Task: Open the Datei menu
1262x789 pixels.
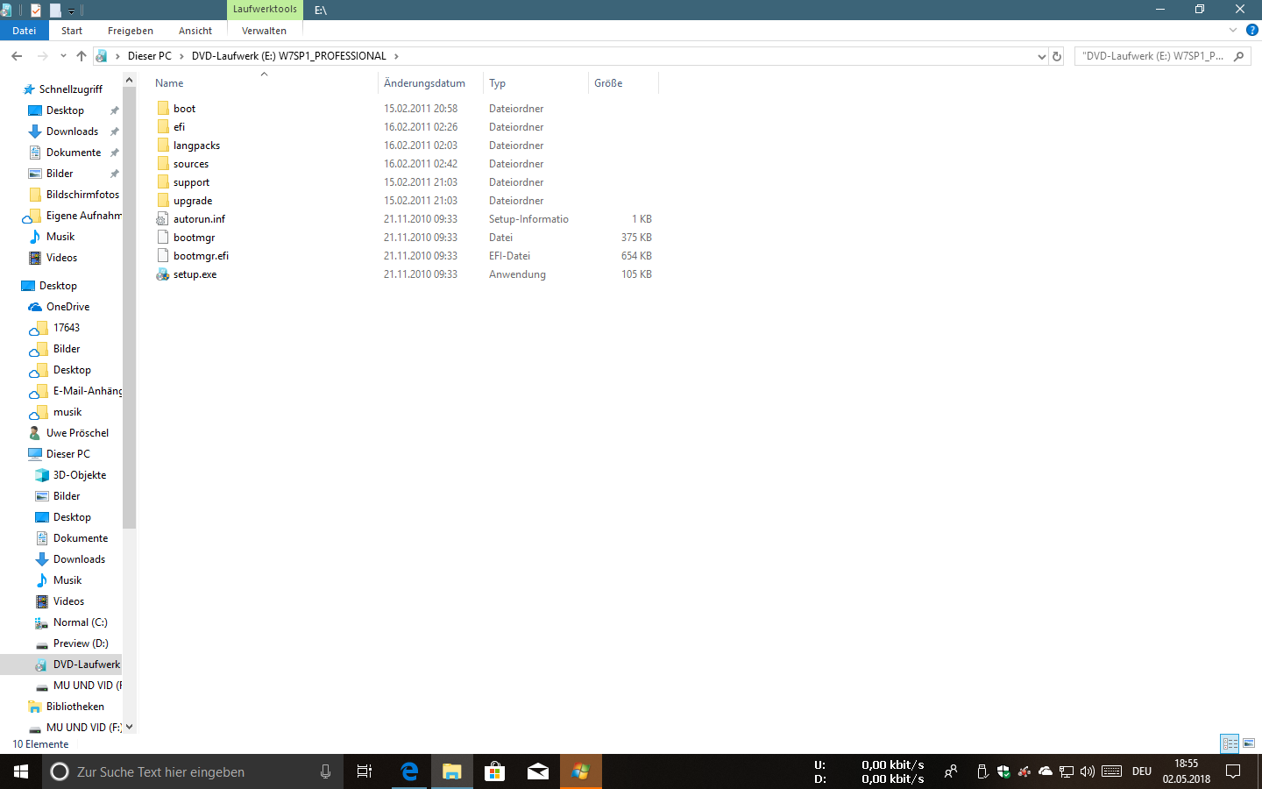Action: point(24,31)
